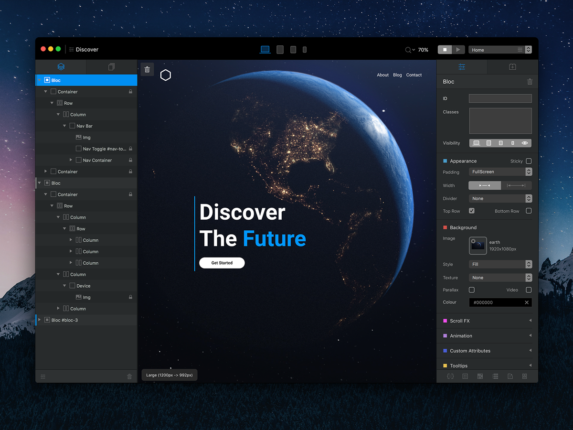Click the eye icon in Visibility control
The height and width of the screenshot is (430, 573).
pyautogui.click(x=525, y=143)
